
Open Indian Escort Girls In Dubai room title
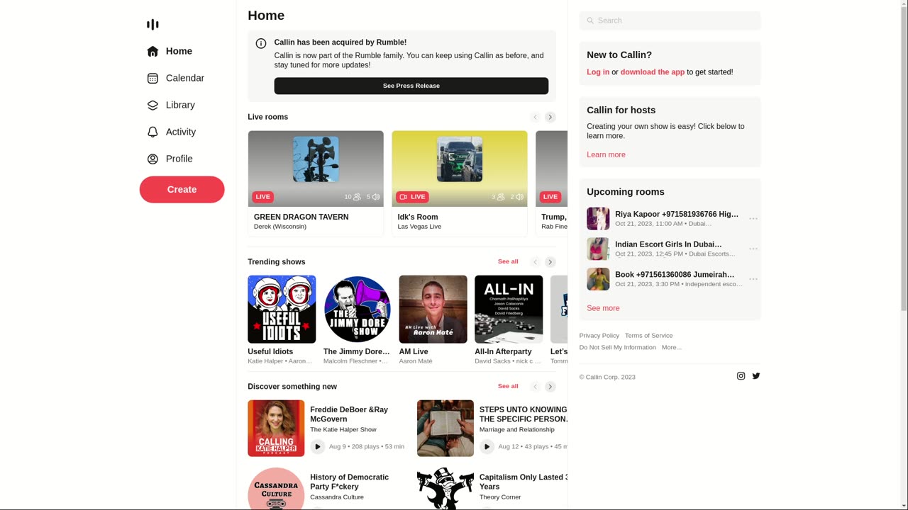pos(668,244)
